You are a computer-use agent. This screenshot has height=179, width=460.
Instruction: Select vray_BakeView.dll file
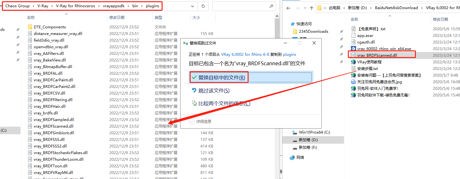point(50,60)
